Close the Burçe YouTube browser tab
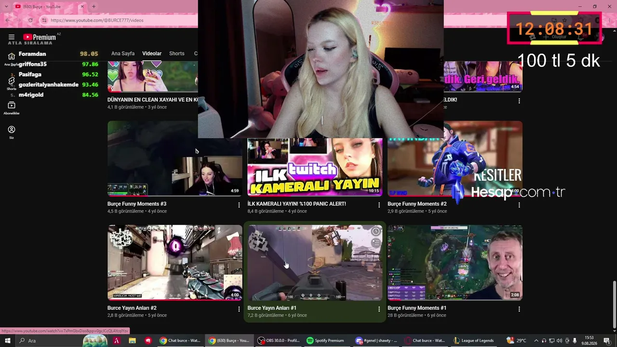This screenshot has height=347, width=617. pos(82,6)
